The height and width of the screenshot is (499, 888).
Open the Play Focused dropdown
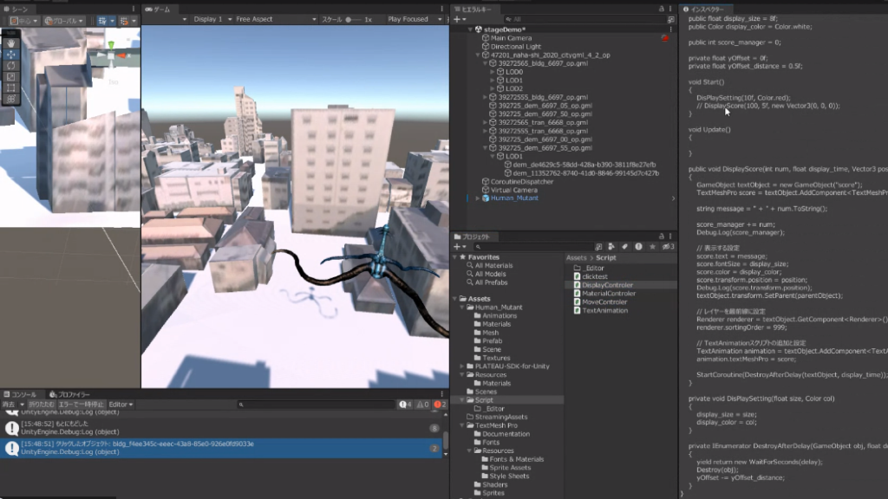[414, 19]
